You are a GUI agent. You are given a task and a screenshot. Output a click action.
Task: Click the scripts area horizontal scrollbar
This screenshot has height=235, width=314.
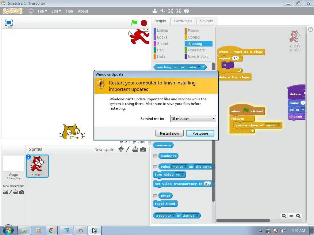click(x=243, y=220)
